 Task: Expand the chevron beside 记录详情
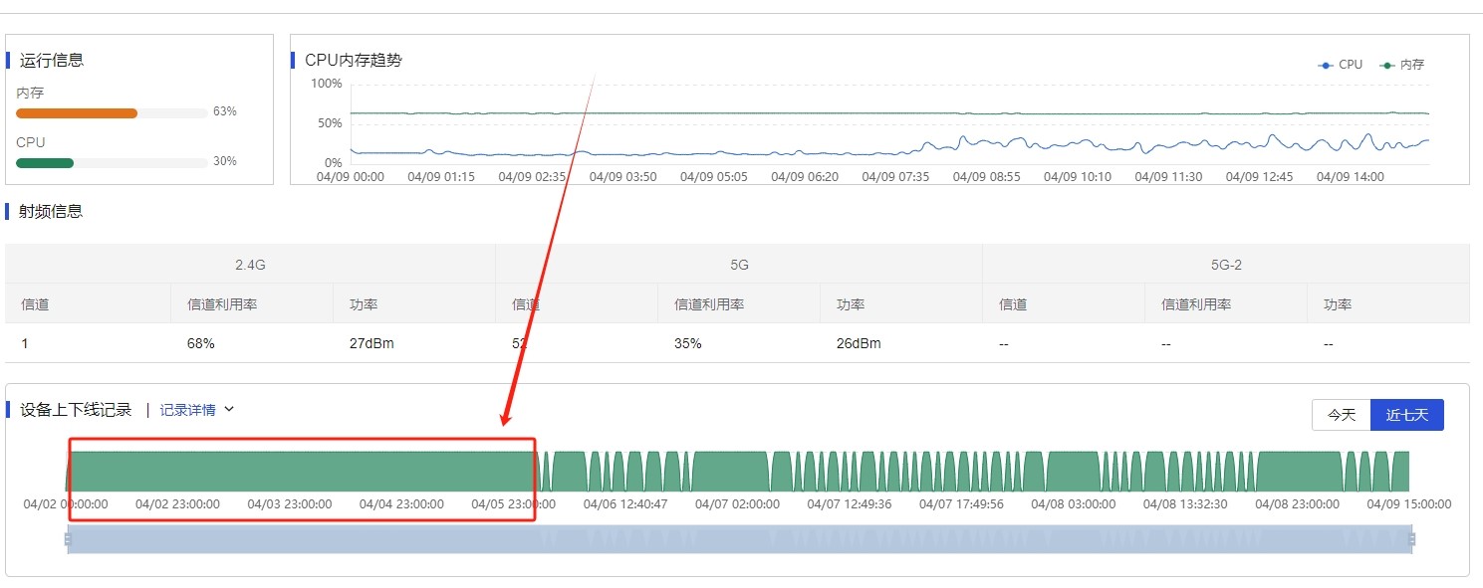pyautogui.click(x=229, y=409)
